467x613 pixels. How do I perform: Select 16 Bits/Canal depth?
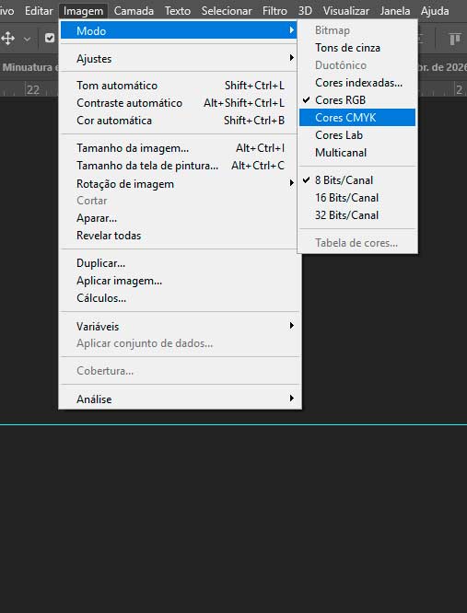pyautogui.click(x=357, y=198)
